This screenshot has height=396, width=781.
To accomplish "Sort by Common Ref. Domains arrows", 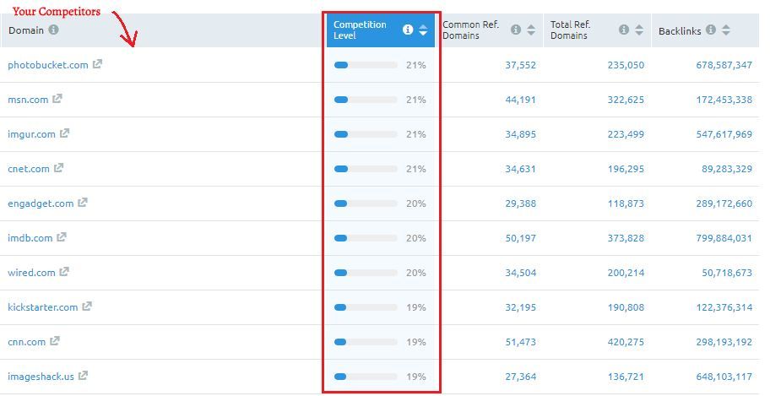I will [x=531, y=30].
